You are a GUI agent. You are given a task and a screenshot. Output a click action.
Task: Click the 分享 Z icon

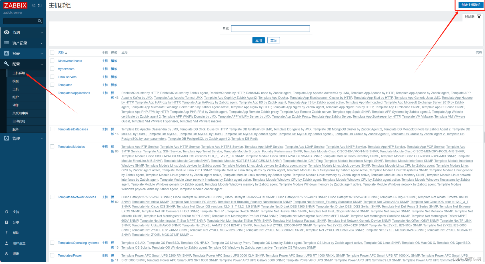coord(7,222)
